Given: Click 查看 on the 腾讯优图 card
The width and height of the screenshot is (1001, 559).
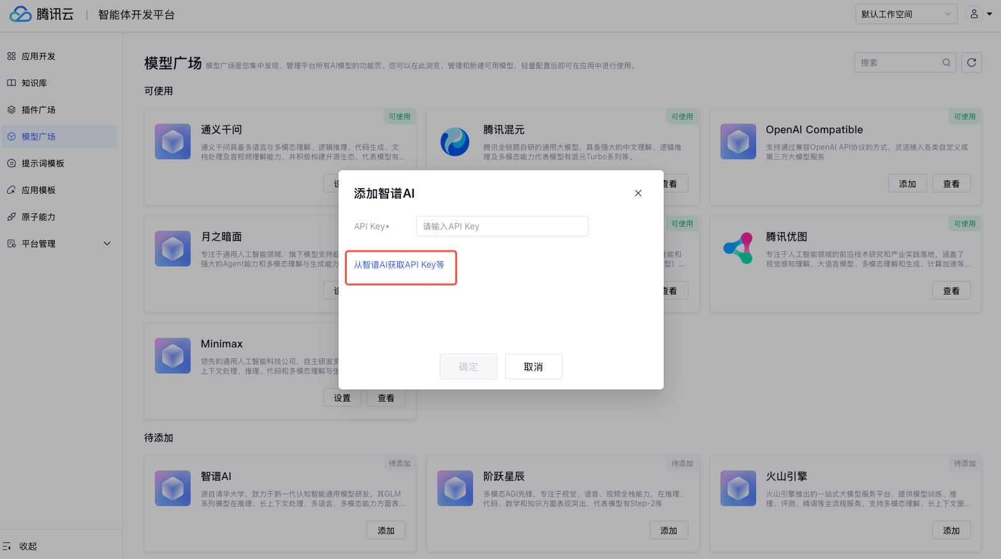Looking at the screenshot, I should [951, 291].
